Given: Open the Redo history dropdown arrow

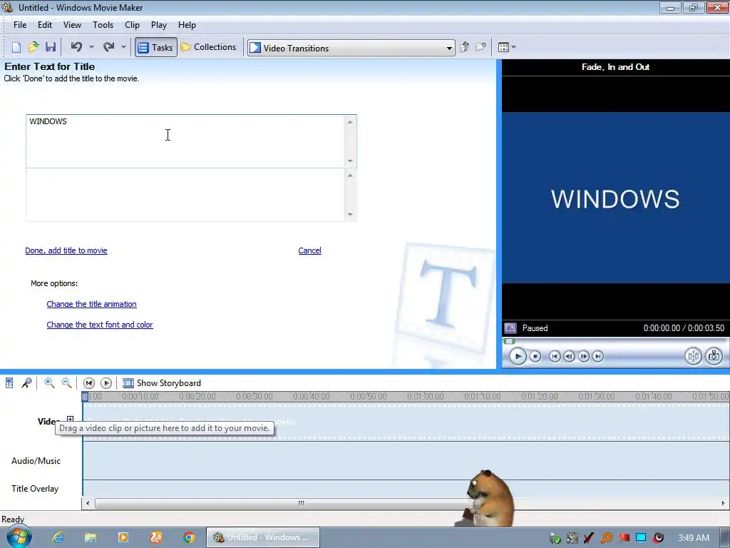Looking at the screenshot, I should point(123,47).
